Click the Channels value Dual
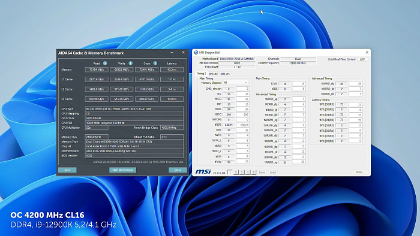The height and width of the screenshot is (236, 420). point(298,59)
